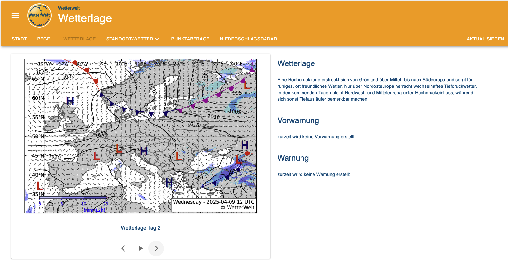Viewport: 508px width, 263px height.
Task: Advance to next weather map with right chevron
Action: [x=156, y=248]
